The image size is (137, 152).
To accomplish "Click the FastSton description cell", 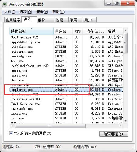I will point(115,99).
